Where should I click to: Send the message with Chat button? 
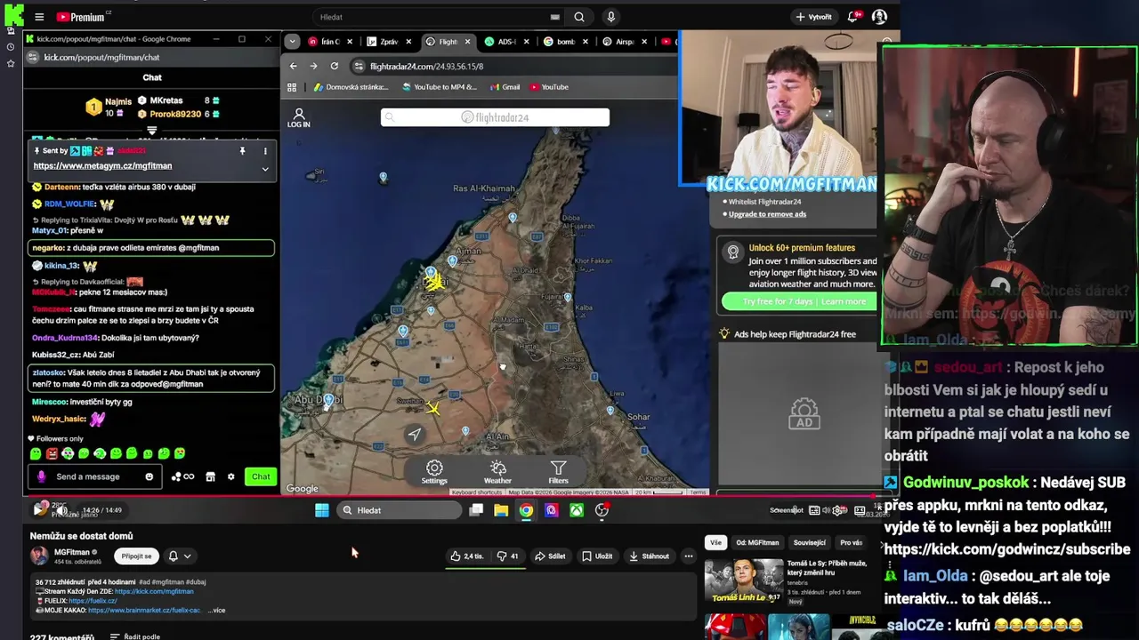pos(261,476)
